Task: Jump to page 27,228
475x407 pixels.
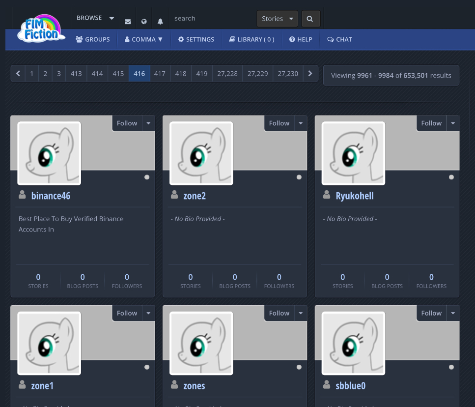Action: [x=227, y=74]
